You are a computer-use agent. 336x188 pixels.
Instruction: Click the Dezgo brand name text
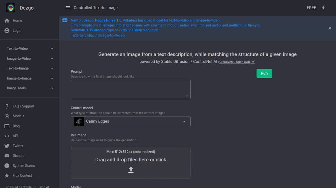coord(27,8)
